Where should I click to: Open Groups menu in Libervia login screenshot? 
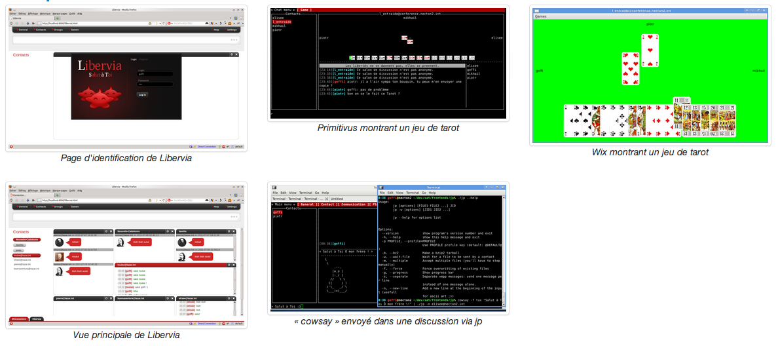(x=58, y=29)
